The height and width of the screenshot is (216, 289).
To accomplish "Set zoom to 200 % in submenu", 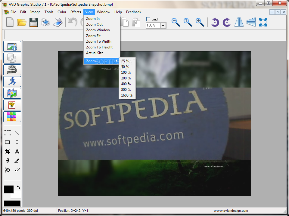I will click(127, 78).
